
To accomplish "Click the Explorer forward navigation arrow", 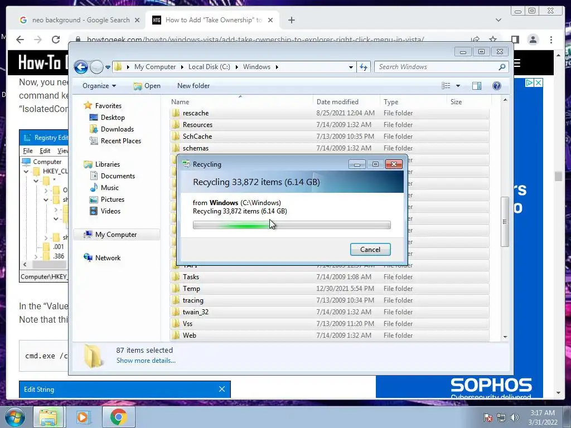I will click(96, 67).
